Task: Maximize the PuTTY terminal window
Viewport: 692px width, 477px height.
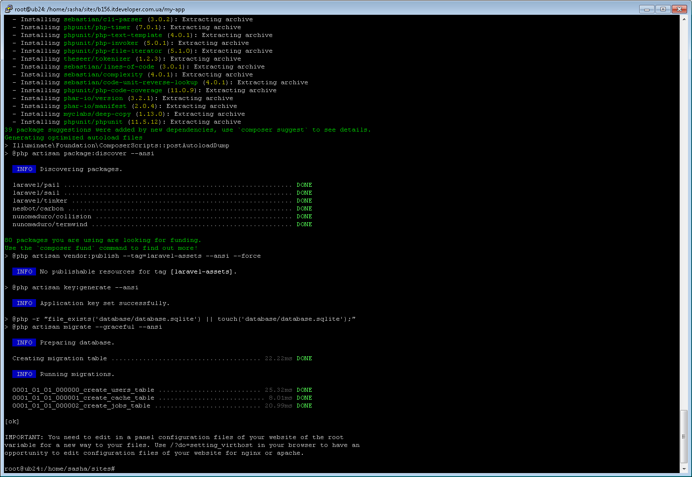Action: tap(662, 8)
